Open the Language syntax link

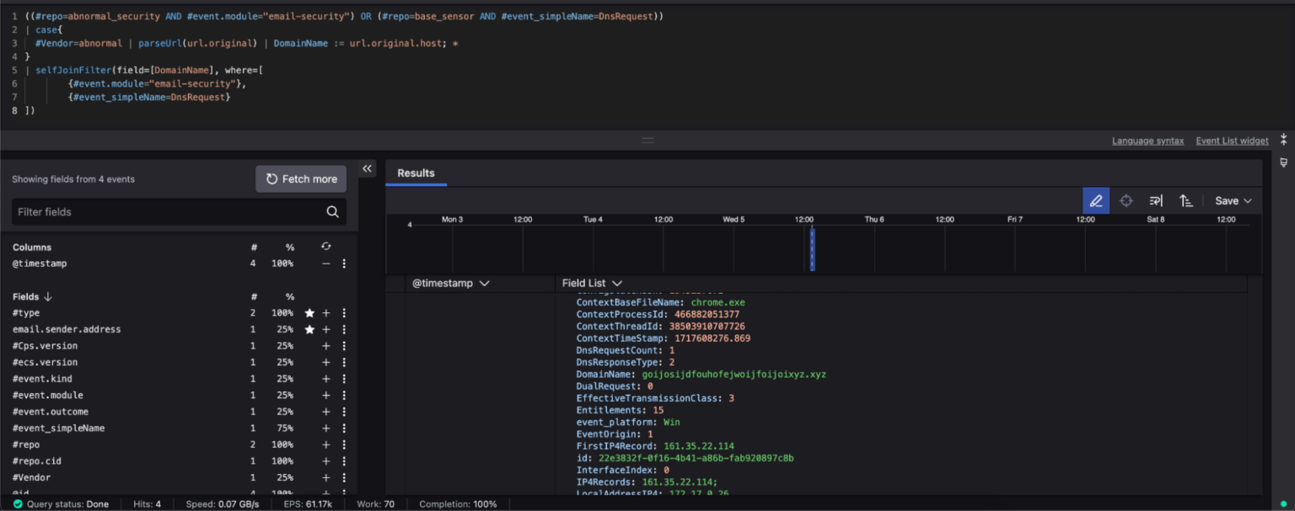coord(1147,141)
